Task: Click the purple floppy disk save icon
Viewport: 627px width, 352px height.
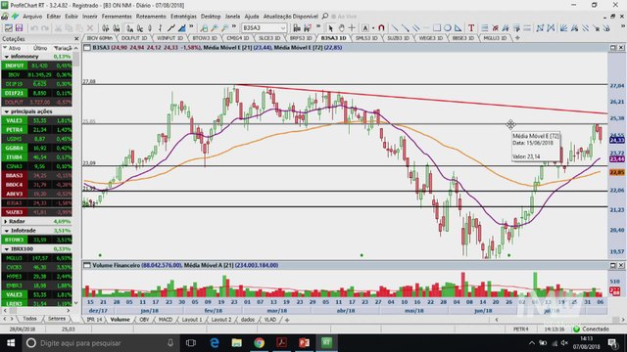Action: (x=19, y=28)
